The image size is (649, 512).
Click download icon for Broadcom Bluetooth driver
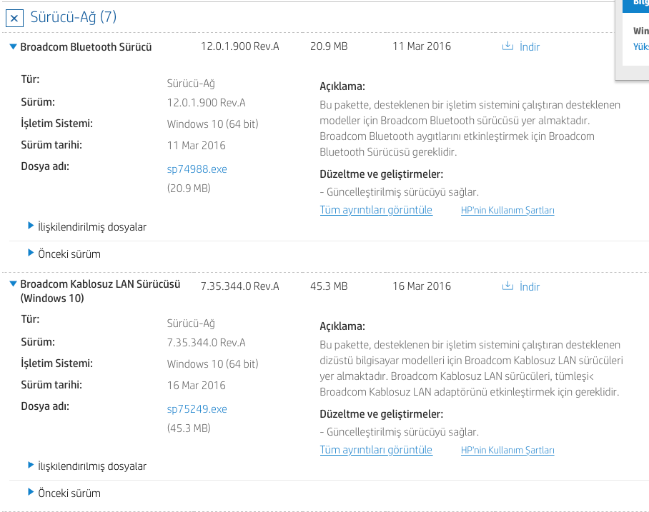pos(508,46)
